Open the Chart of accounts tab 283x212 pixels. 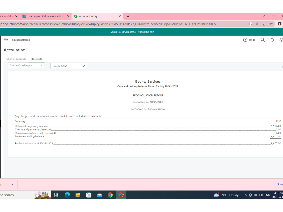[16, 59]
